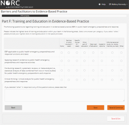Select Seminar or short course for Critical thinking row
This screenshot has width=129, height=125.
pos(69,80)
